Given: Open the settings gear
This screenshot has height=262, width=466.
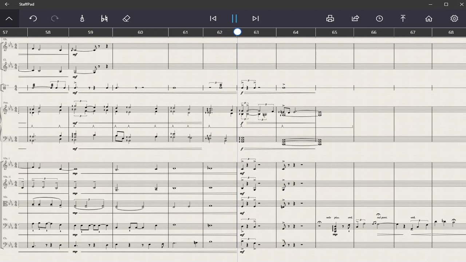Looking at the screenshot, I should pos(454,19).
